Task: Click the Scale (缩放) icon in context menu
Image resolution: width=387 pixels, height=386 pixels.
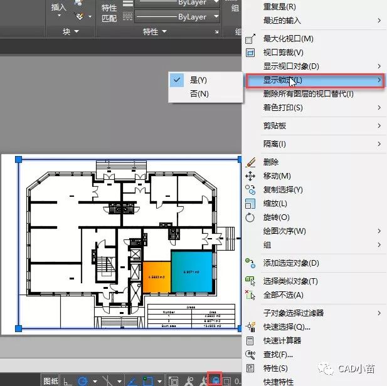Action: click(250, 203)
